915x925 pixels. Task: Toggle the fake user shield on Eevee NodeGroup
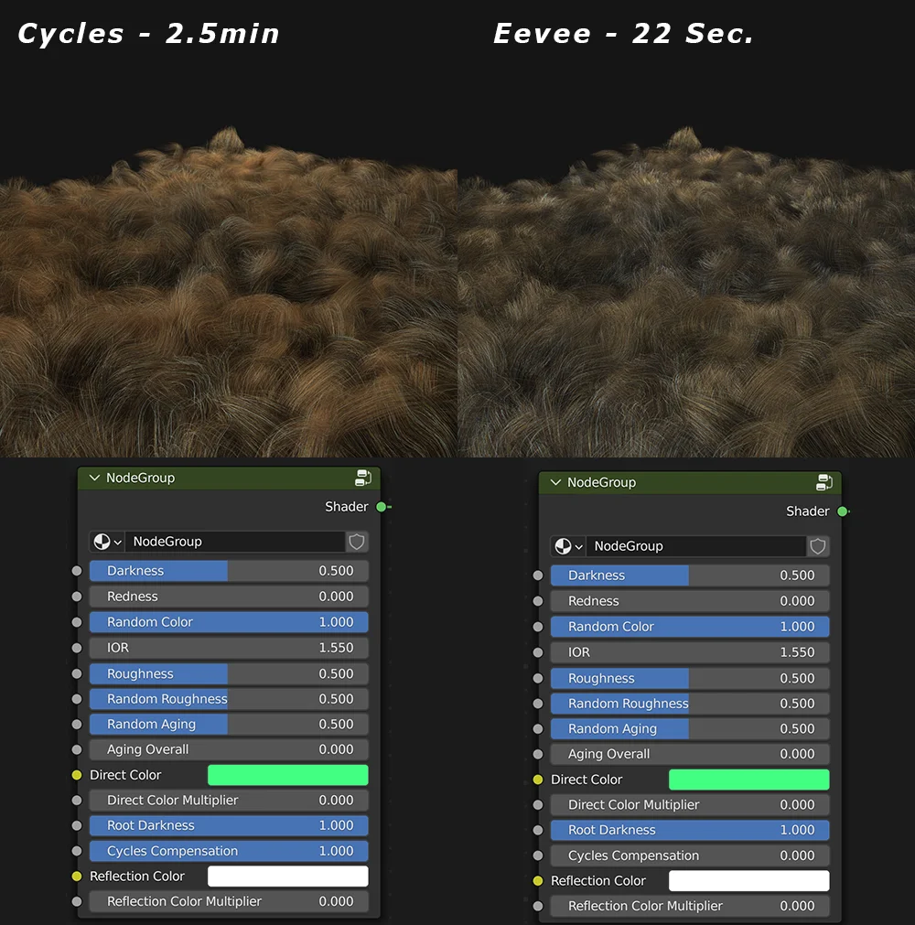click(x=817, y=546)
